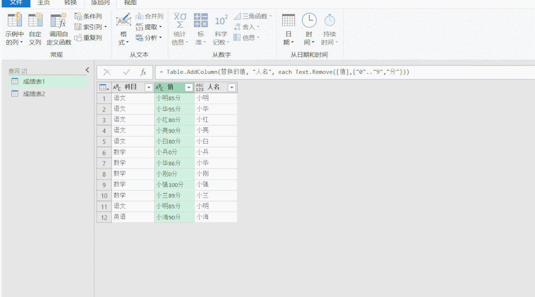Add an Index Column (索引列)
535x297 pixels.
pyautogui.click(x=90, y=27)
